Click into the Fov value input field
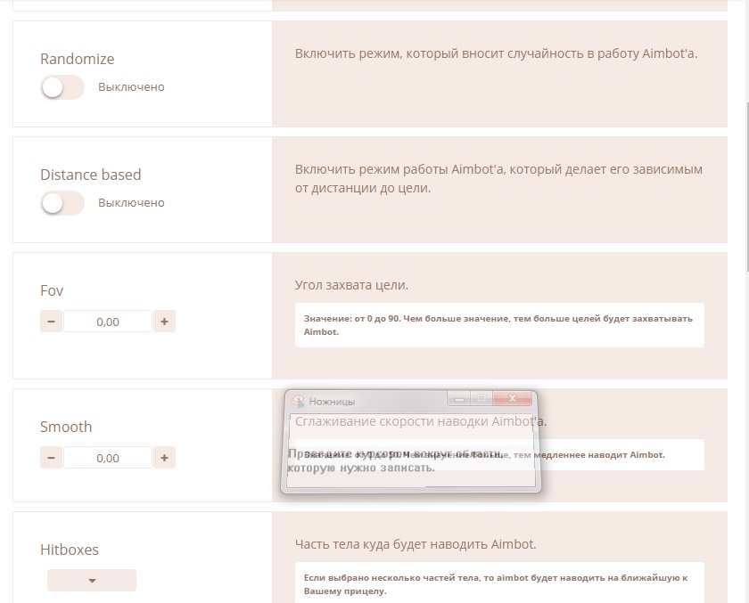749x603 pixels. [107, 322]
